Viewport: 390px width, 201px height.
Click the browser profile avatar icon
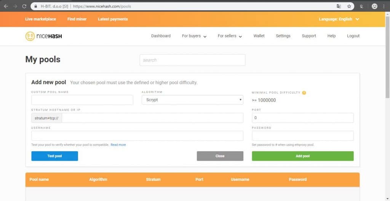(374, 6)
